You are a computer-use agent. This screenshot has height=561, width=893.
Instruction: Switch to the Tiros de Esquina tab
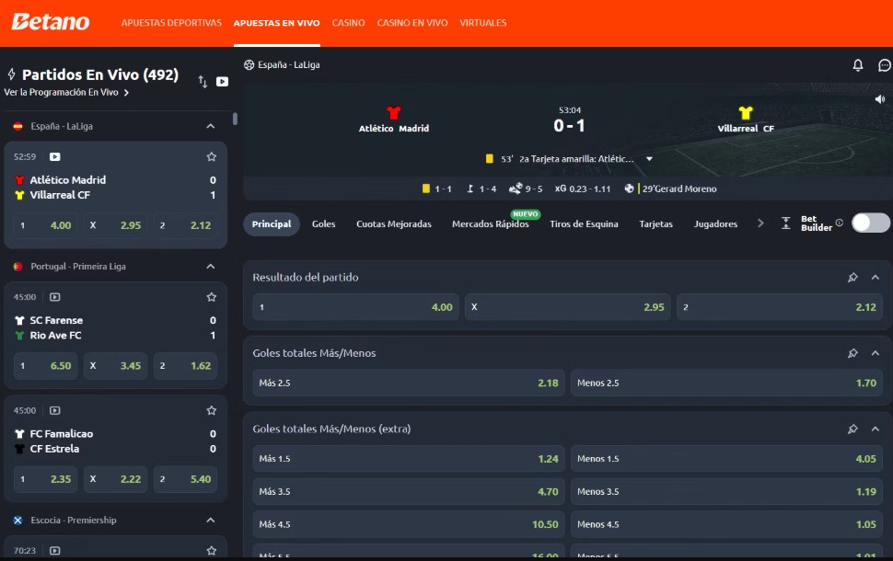click(584, 224)
